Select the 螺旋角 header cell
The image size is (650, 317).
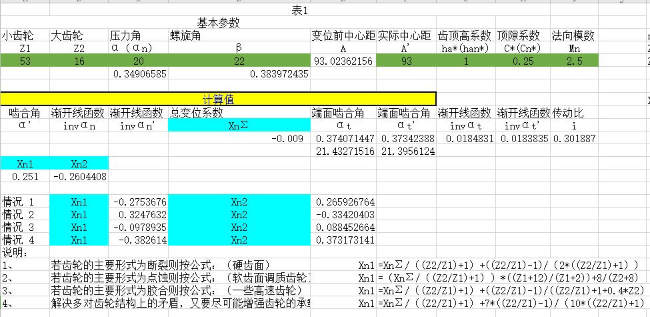[239, 35]
